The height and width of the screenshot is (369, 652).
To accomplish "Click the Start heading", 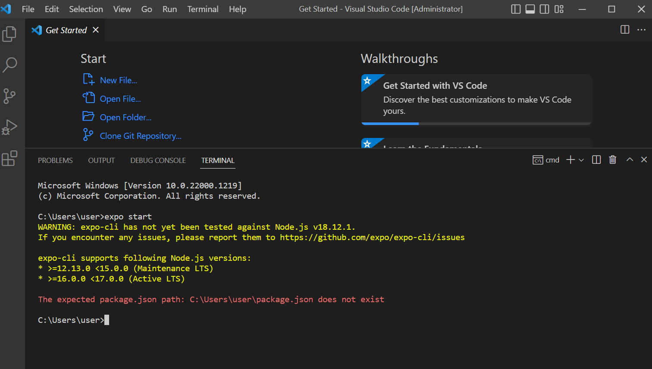I will tap(93, 59).
